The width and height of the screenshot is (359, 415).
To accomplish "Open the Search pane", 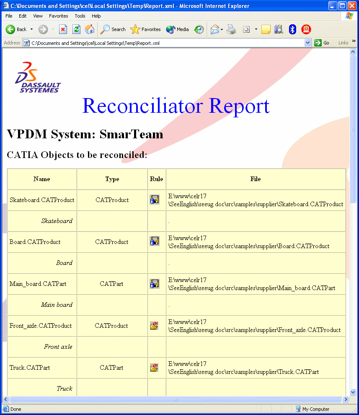I will coord(113,29).
